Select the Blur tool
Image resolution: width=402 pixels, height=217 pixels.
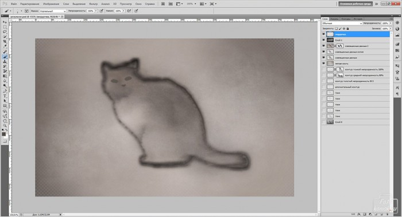click(5, 81)
